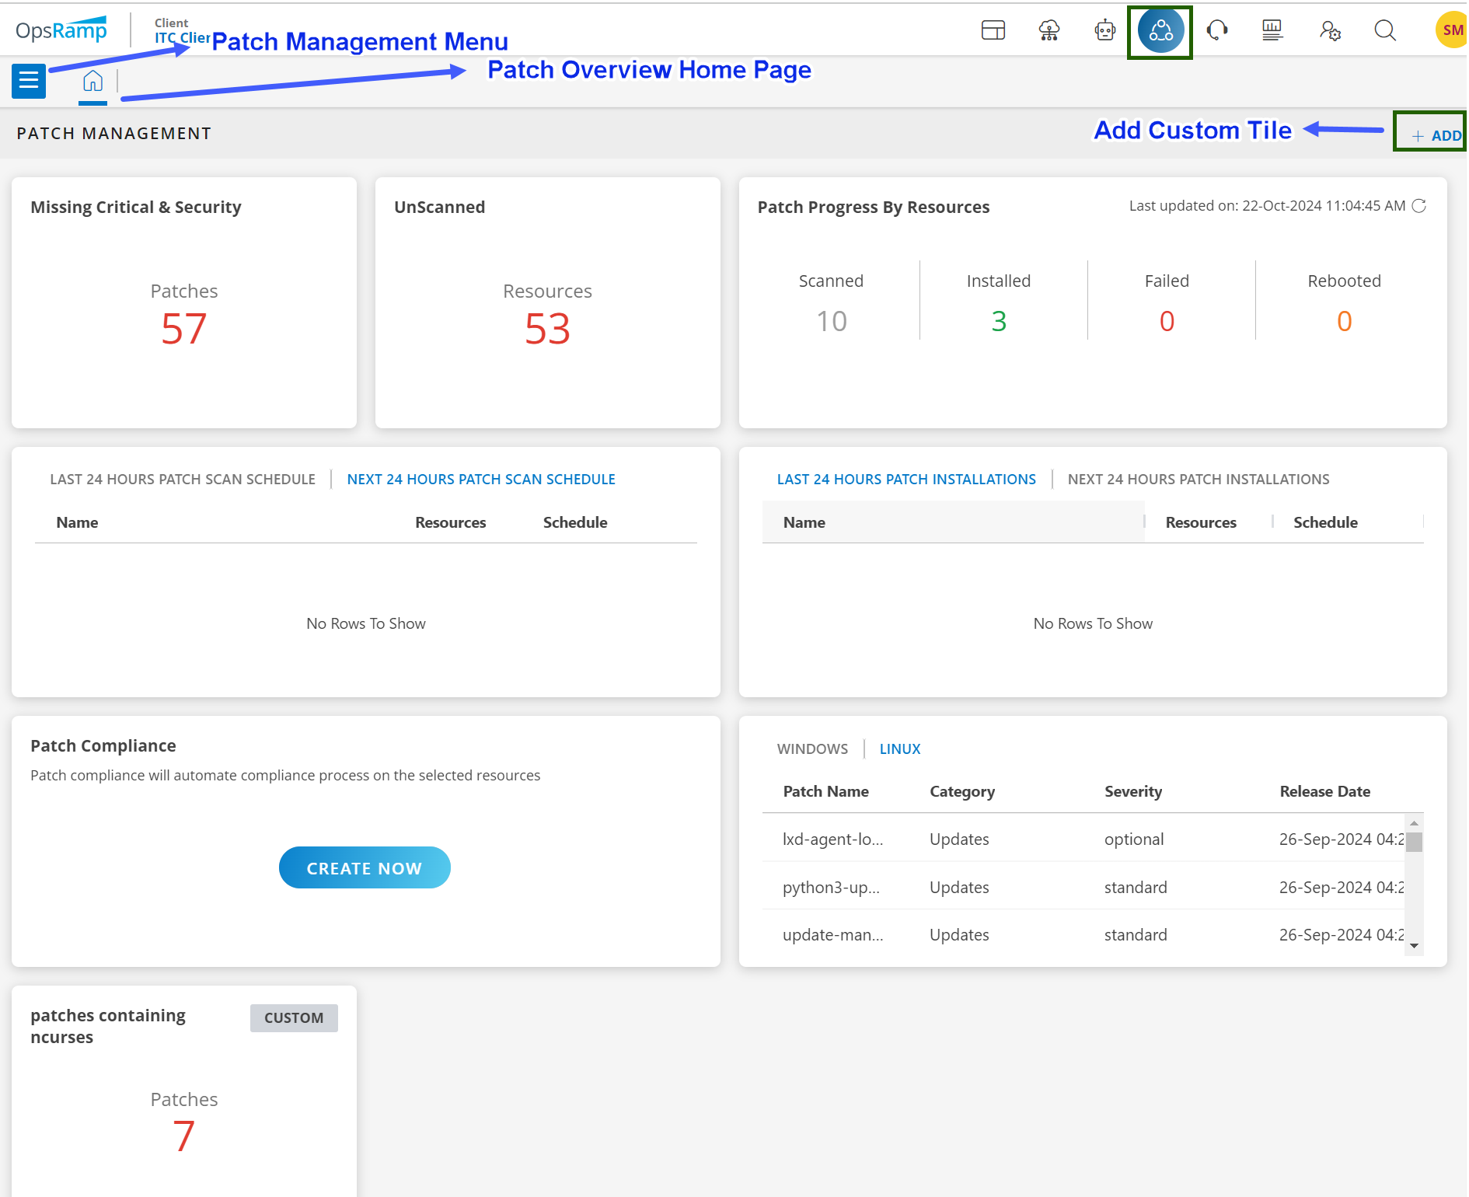The image size is (1469, 1197).
Task: Sort Linux patches by Category header
Action: (962, 791)
